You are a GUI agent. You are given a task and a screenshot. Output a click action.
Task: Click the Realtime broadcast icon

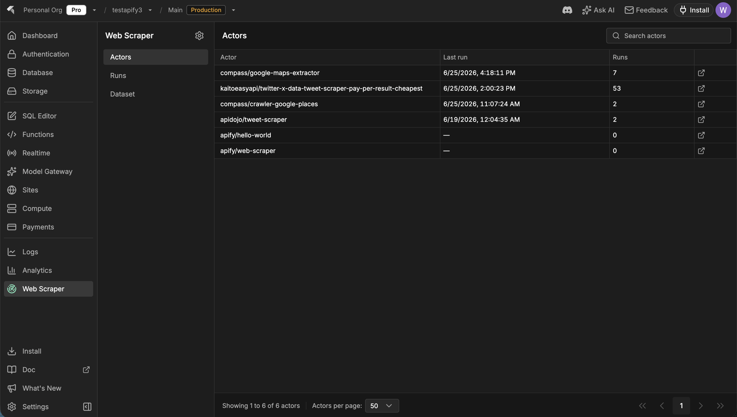(x=12, y=153)
